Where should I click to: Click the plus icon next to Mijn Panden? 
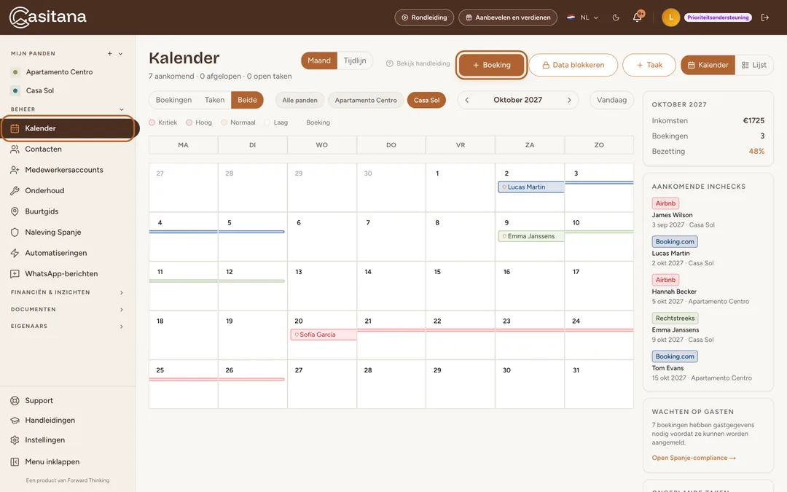pyautogui.click(x=109, y=54)
